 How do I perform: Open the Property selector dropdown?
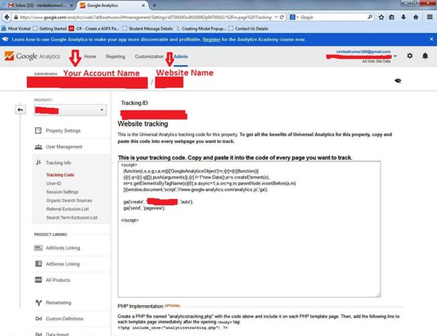point(70,110)
